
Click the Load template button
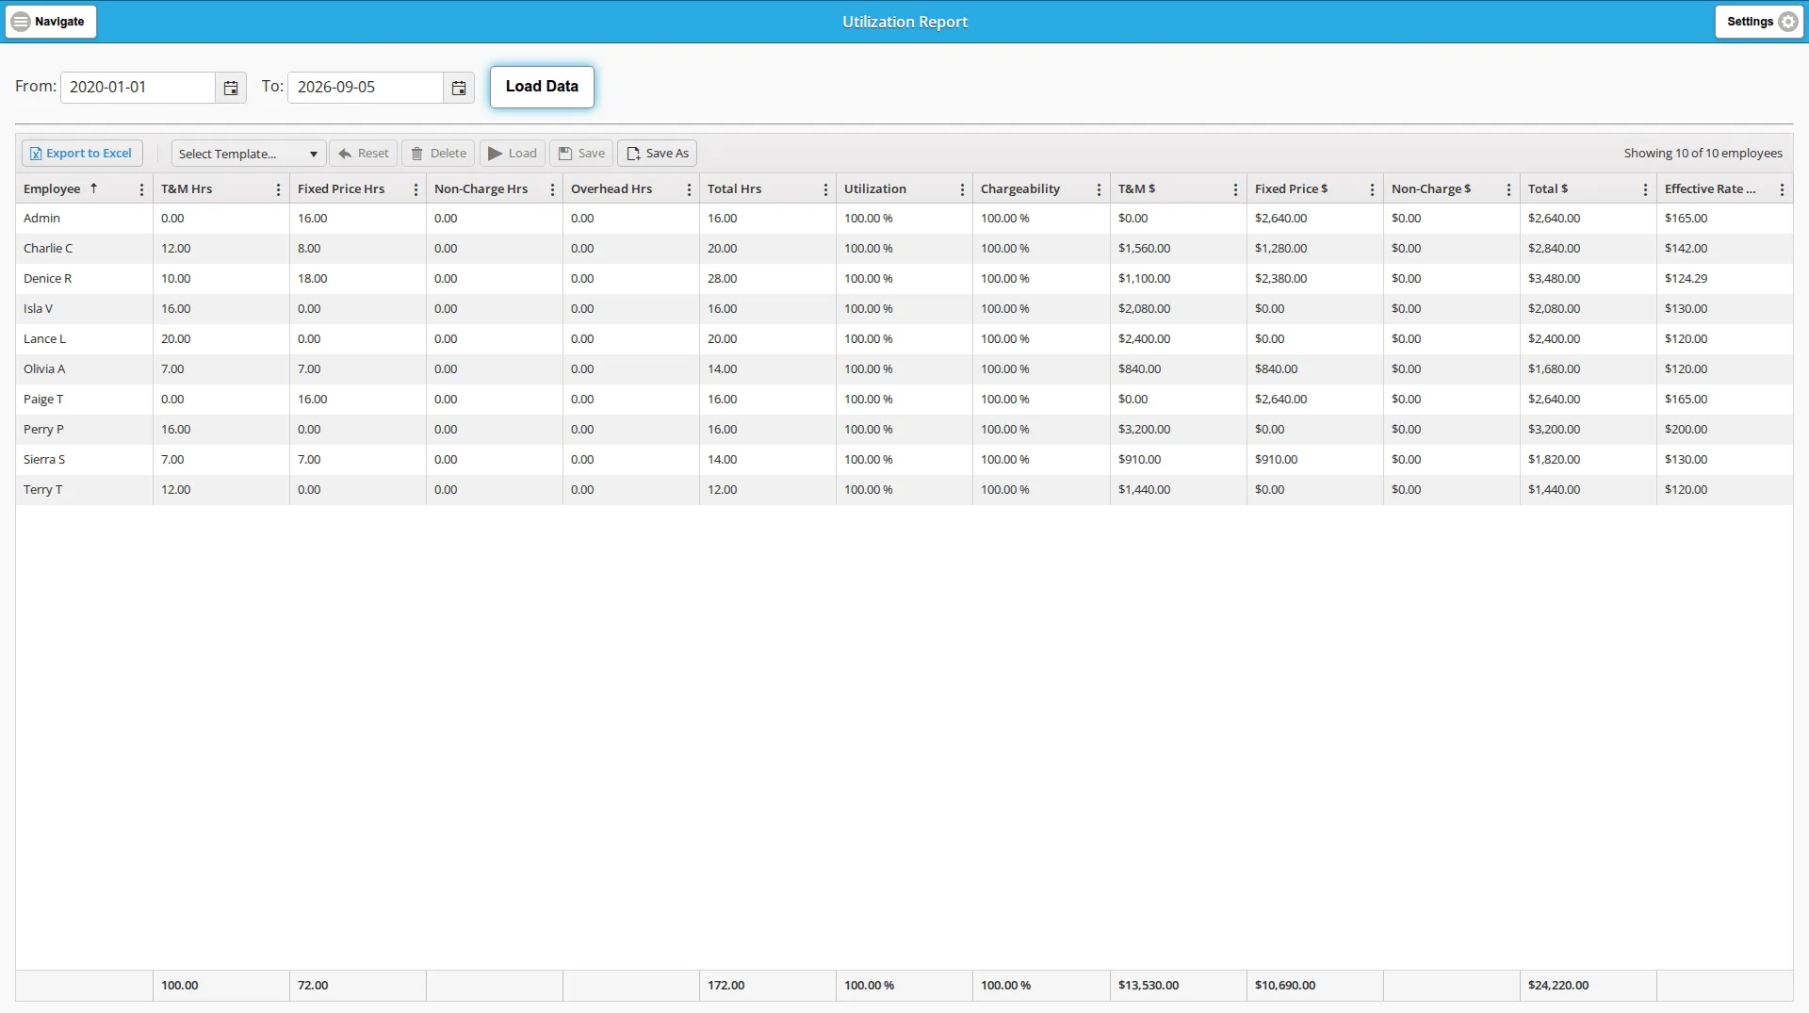[x=513, y=154]
